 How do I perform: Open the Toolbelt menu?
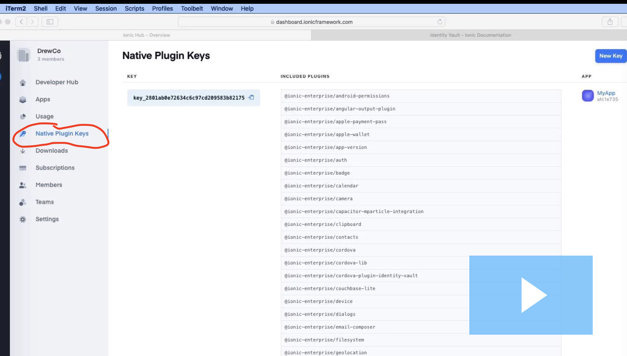(x=192, y=8)
